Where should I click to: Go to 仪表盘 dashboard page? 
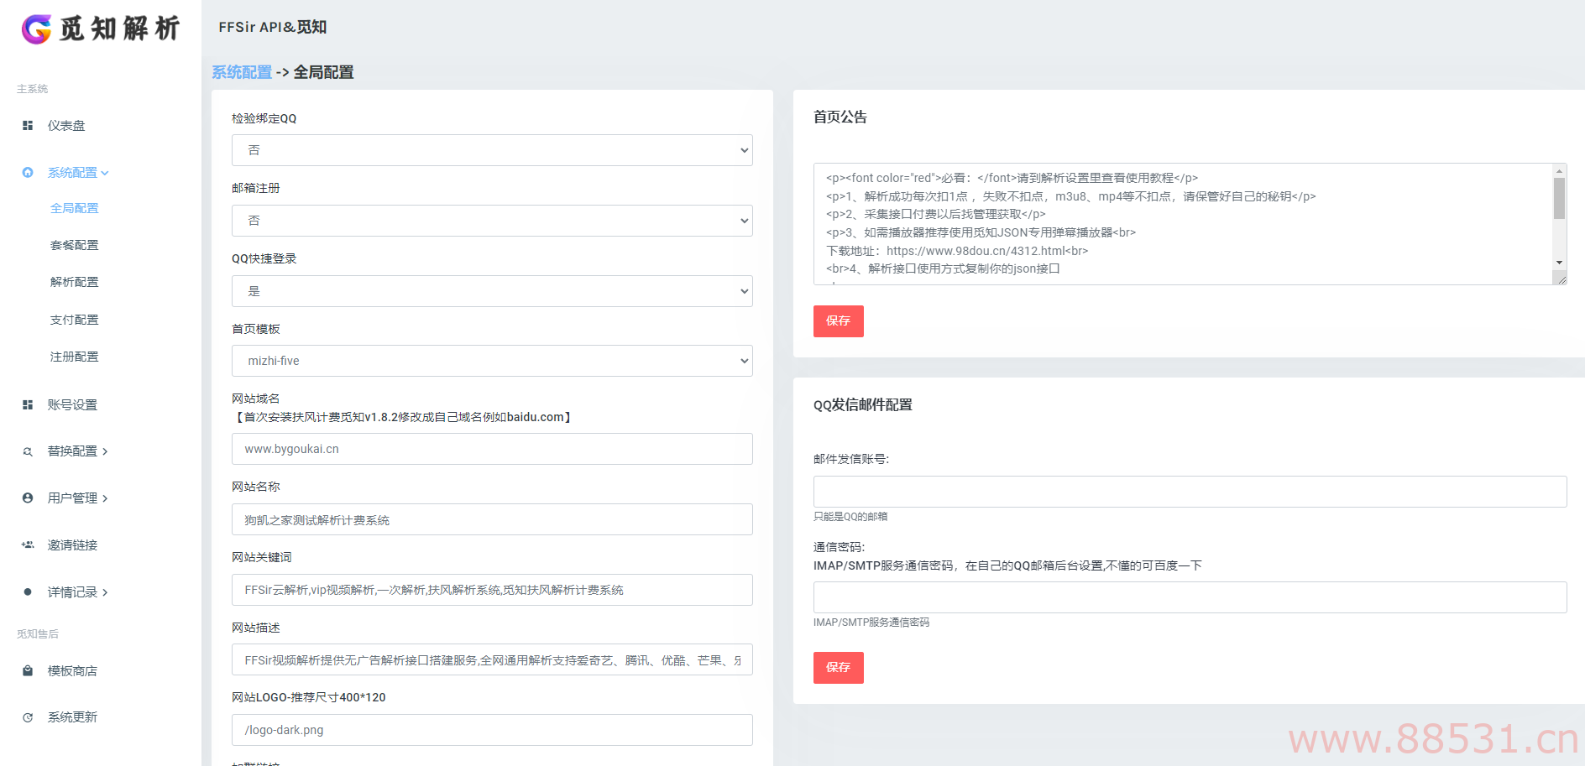(66, 125)
